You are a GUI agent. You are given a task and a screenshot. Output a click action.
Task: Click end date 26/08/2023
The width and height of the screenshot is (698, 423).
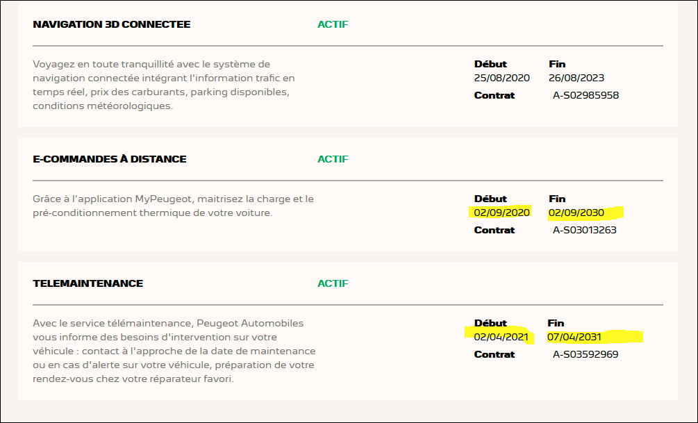click(x=576, y=78)
